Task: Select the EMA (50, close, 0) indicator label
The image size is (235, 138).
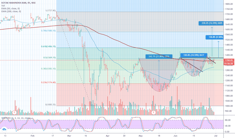Action: (11, 9)
